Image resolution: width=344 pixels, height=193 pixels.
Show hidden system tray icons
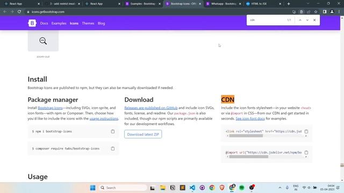[x=279, y=188]
